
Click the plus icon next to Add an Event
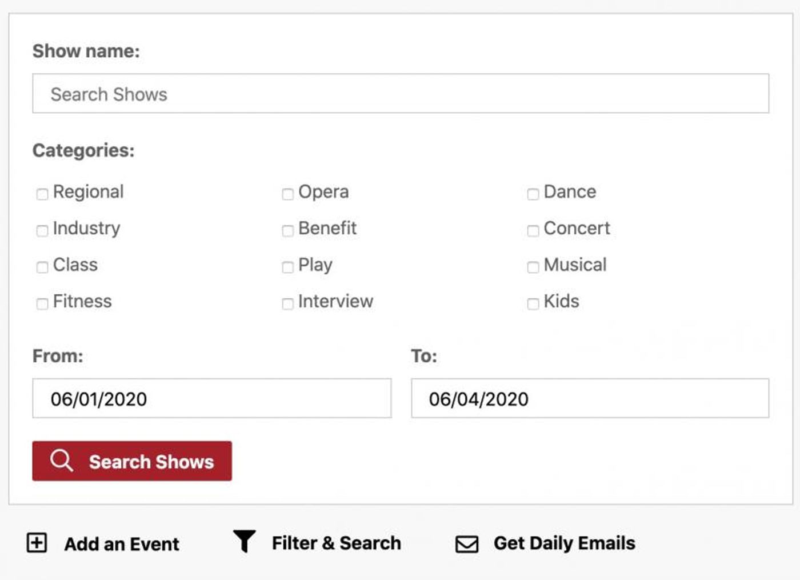(37, 543)
